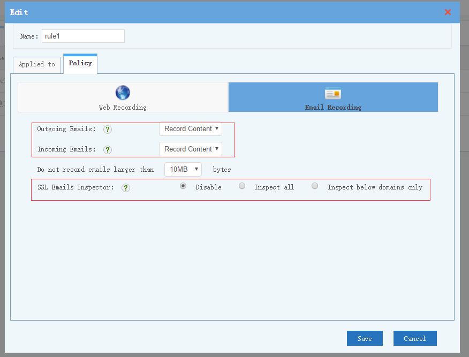Click the Incoming Emails label

pos(66,149)
